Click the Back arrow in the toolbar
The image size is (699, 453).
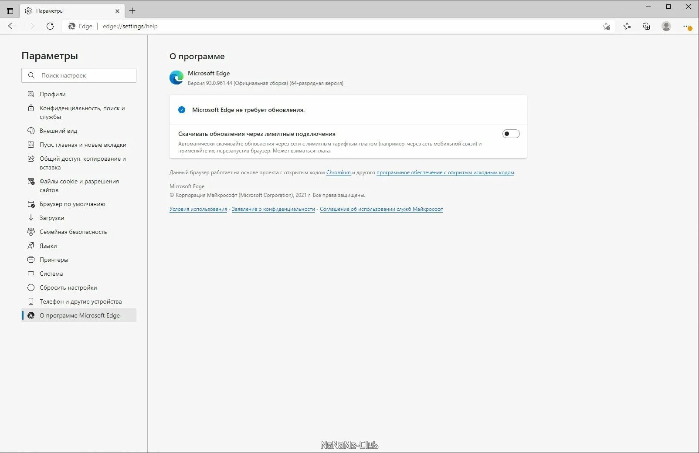tap(12, 26)
